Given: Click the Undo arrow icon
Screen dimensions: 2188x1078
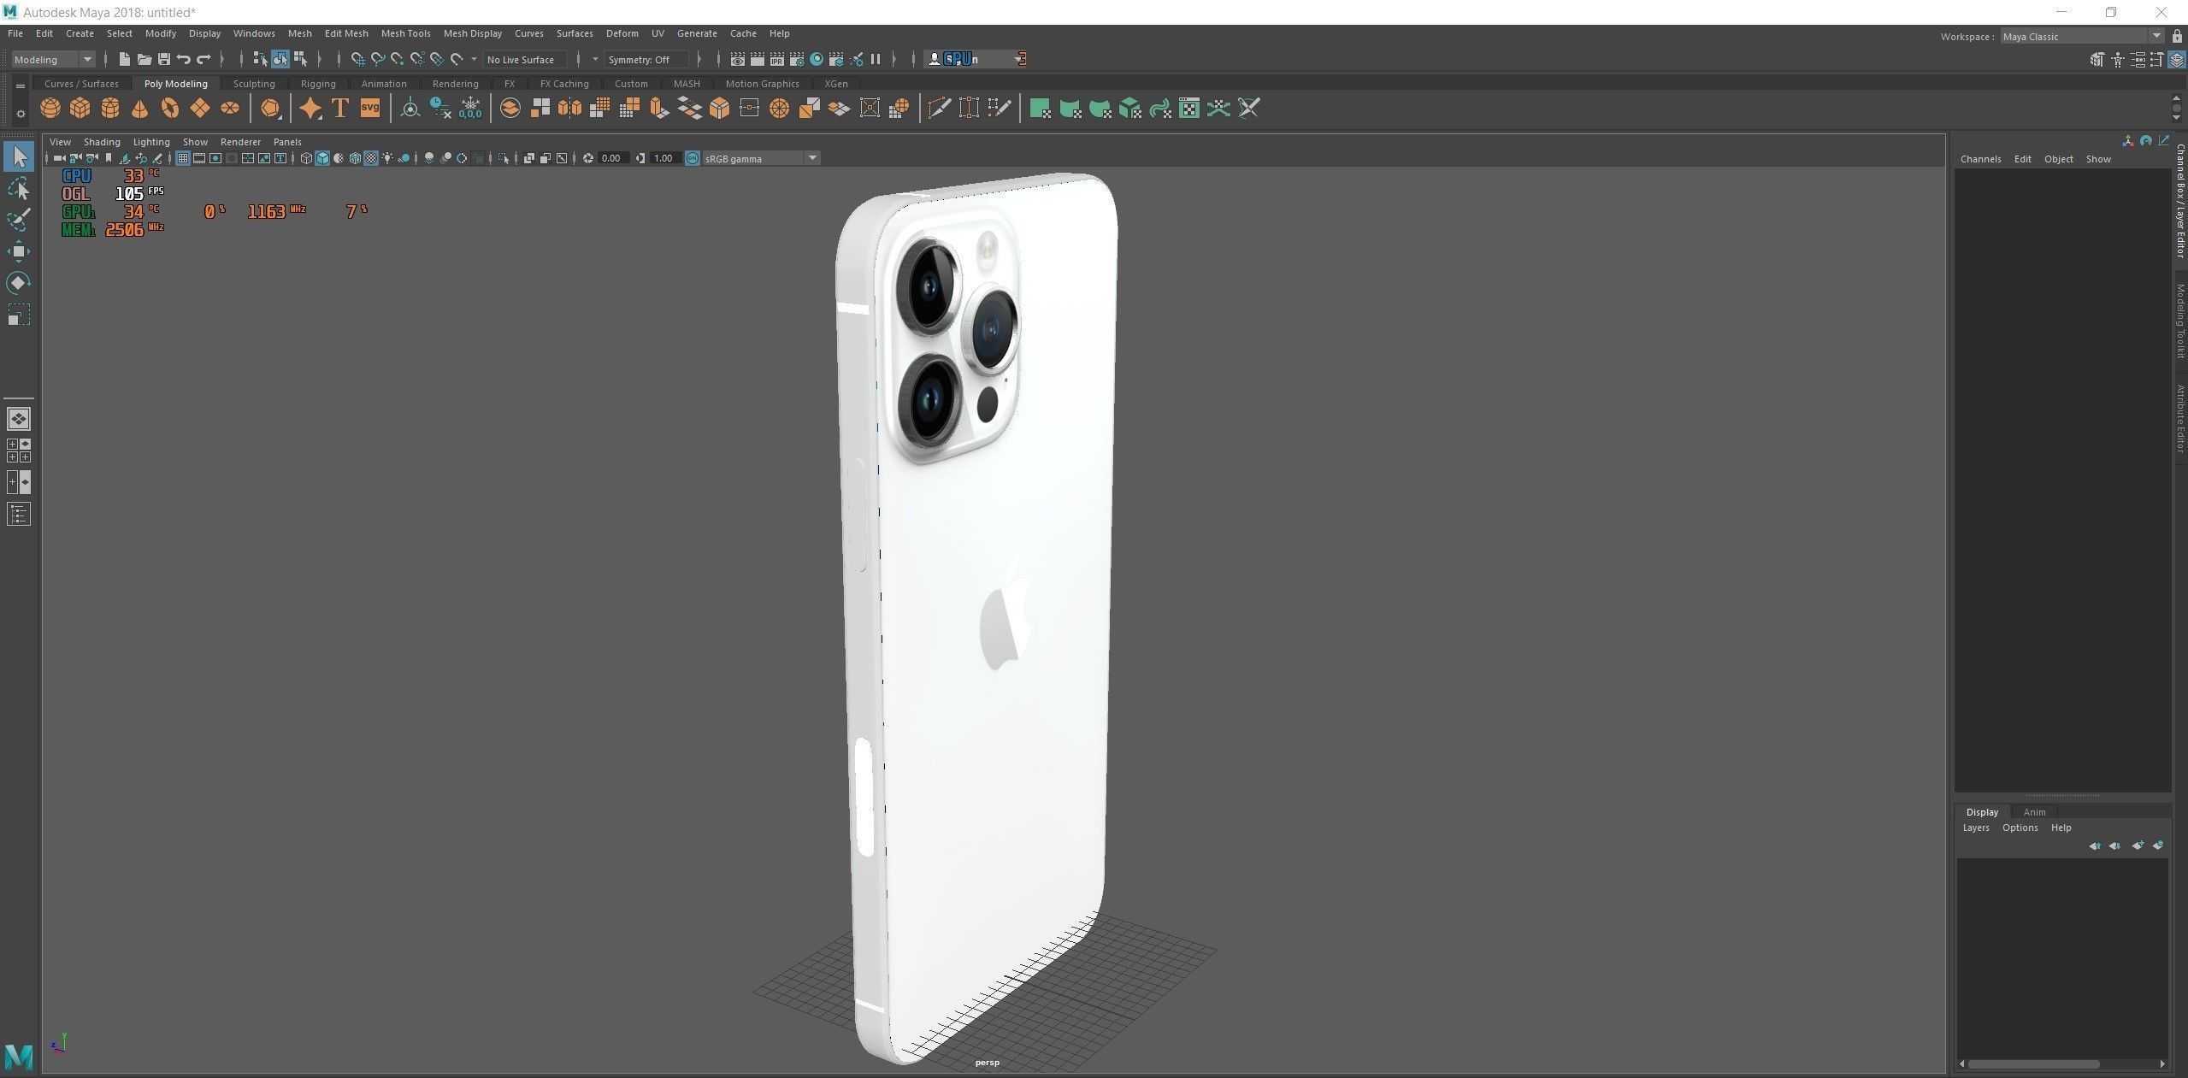Looking at the screenshot, I should 184,59.
